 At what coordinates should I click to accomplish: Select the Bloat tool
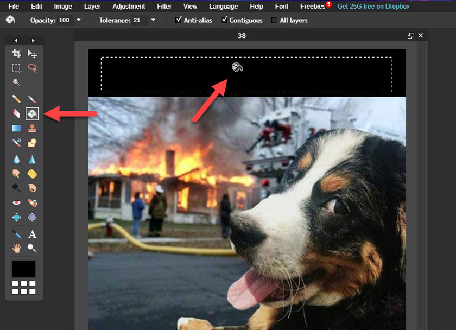pyautogui.click(x=17, y=217)
